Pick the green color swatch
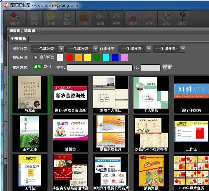 coord(97,58)
